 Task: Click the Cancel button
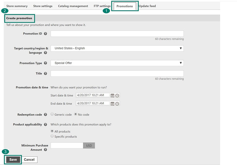[29, 160]
